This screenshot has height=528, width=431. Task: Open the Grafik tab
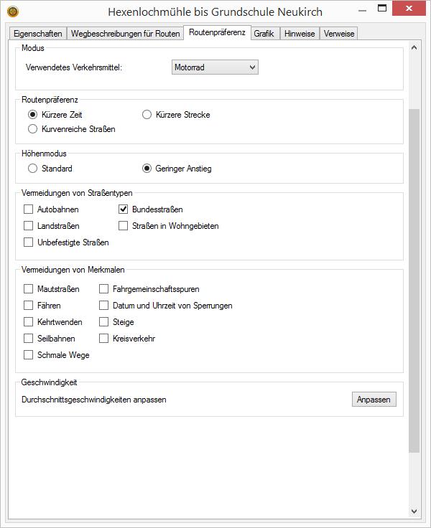(264, 34)
